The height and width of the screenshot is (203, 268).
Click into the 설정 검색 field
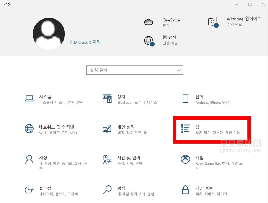pyautogui.click(x=135, y=70)
